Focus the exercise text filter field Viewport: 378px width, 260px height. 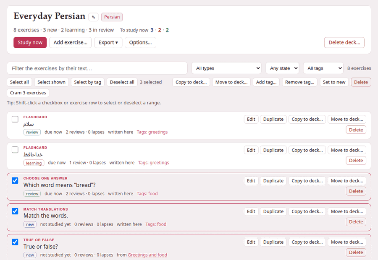[97, 68]
